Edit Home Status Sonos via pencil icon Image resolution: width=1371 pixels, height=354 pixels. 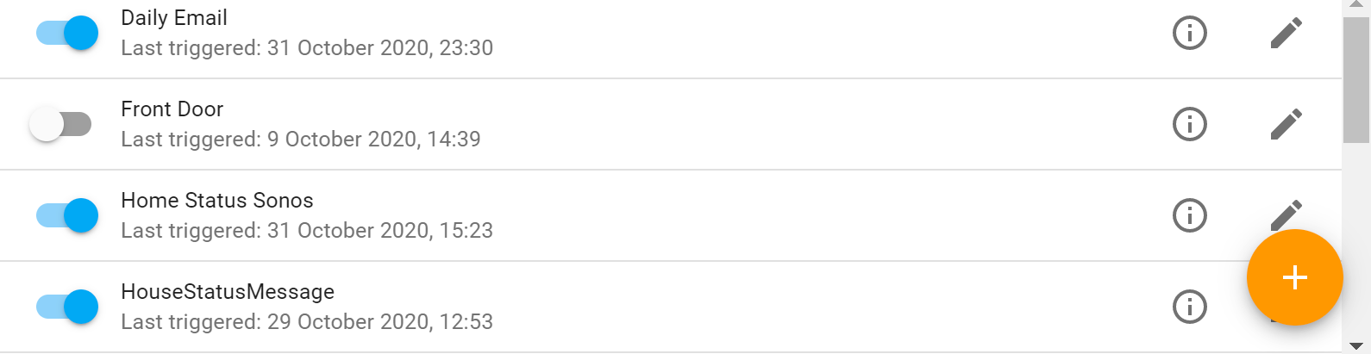[1286, 211]
